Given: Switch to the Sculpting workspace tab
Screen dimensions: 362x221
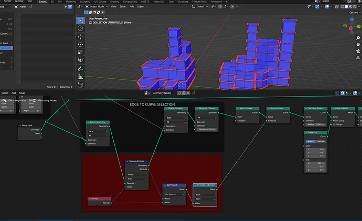Looking at the screenshot, I should [85, 2].
